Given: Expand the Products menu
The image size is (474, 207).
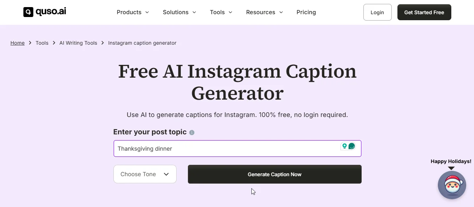Looking at the screenshot, I should [x=133, y=12].
